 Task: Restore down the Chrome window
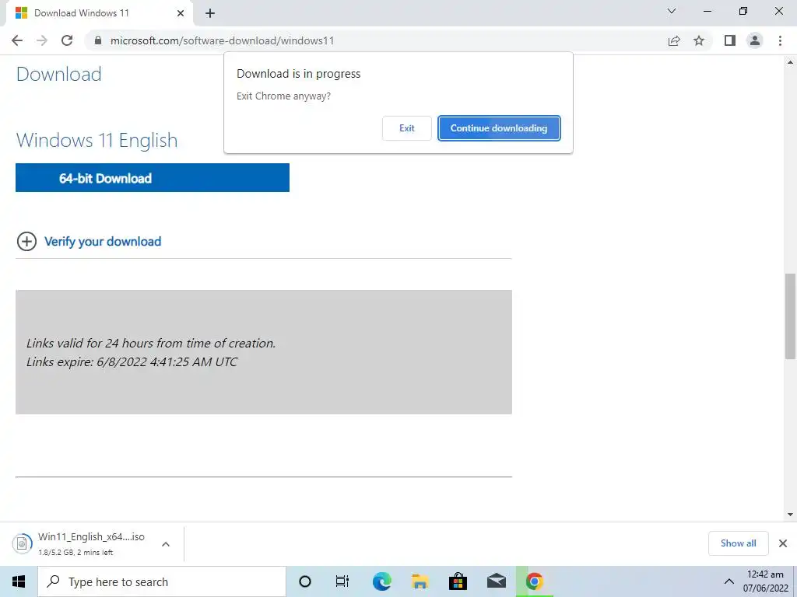click(x=743, y=11)
